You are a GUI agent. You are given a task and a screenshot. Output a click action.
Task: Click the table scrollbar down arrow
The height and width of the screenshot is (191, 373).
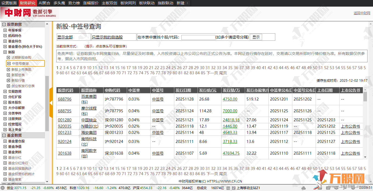pos(365,157)
